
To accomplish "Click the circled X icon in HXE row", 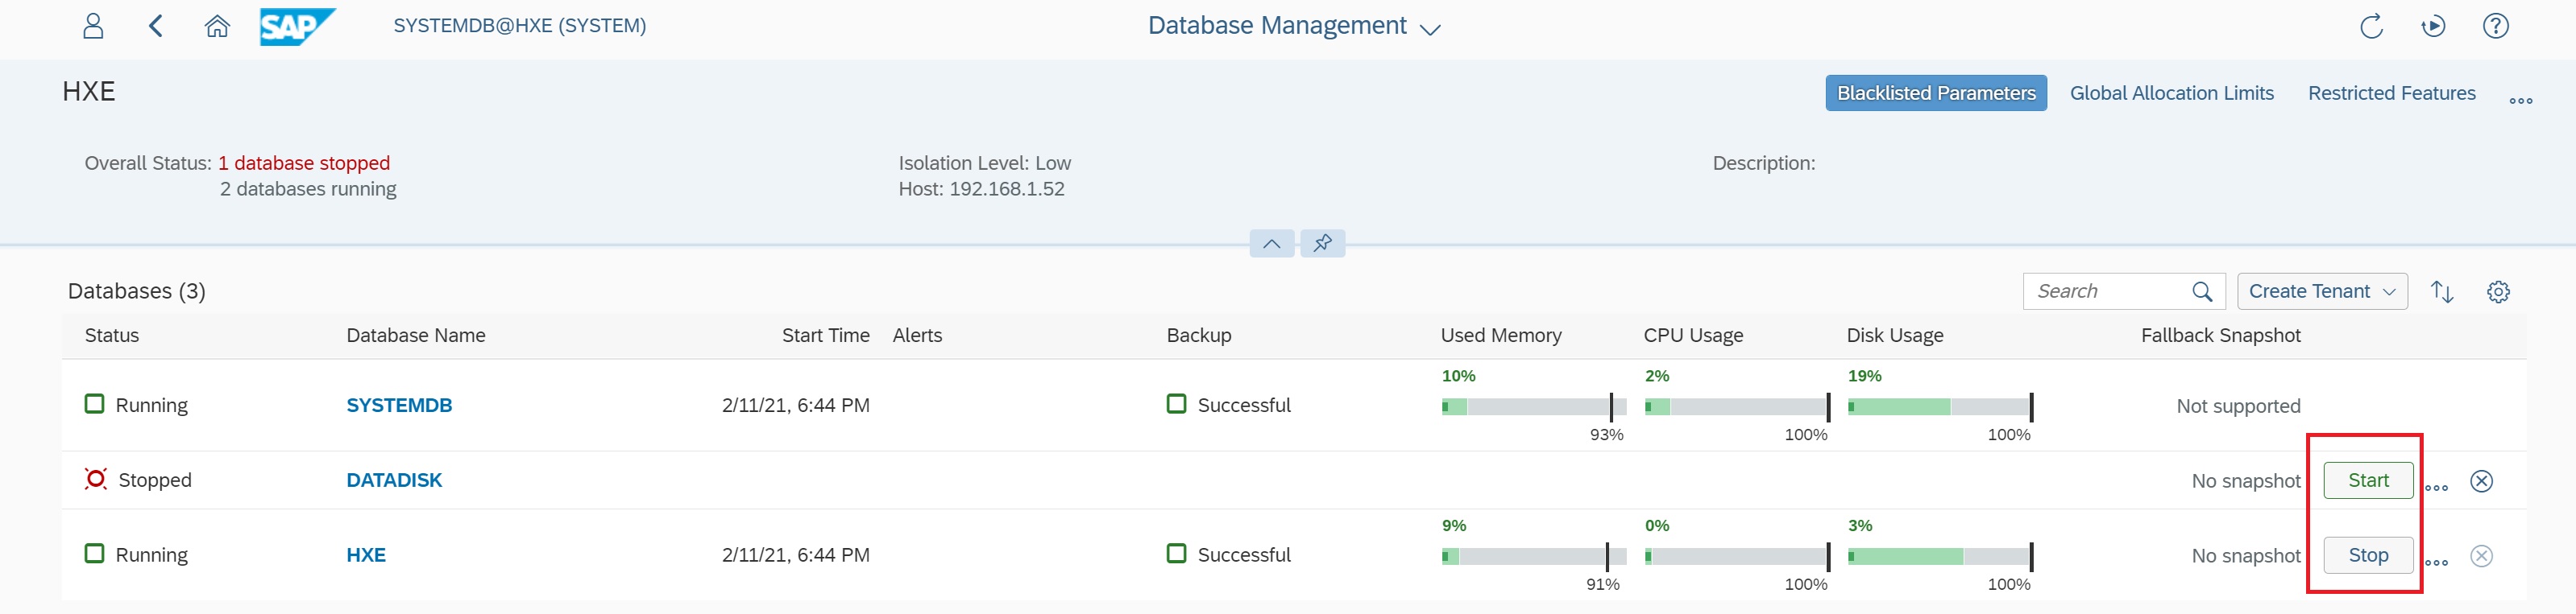I will (x=2481, y=556).
